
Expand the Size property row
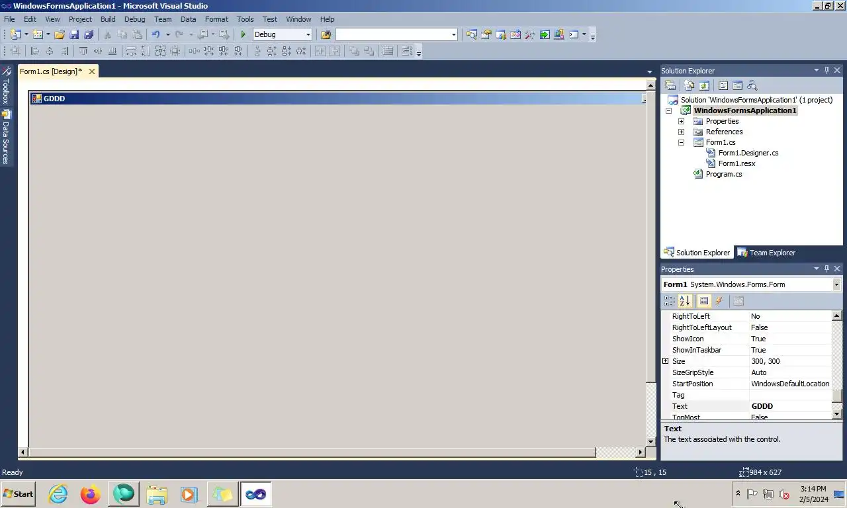click(666, 361)
